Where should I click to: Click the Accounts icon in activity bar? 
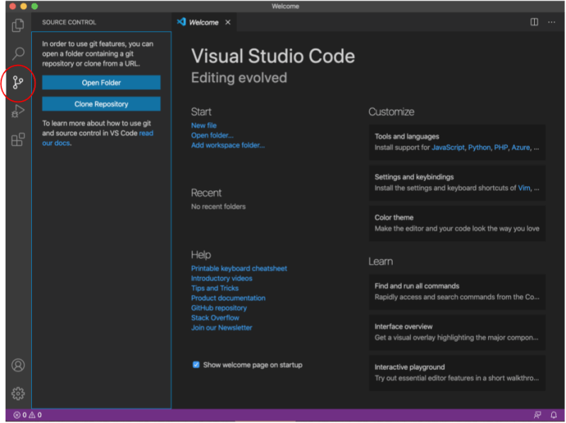(17, 366)
